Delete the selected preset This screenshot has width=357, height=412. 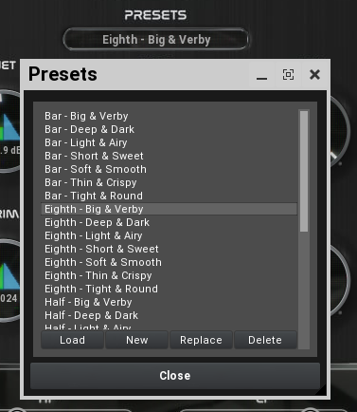[x=265, y=340]
